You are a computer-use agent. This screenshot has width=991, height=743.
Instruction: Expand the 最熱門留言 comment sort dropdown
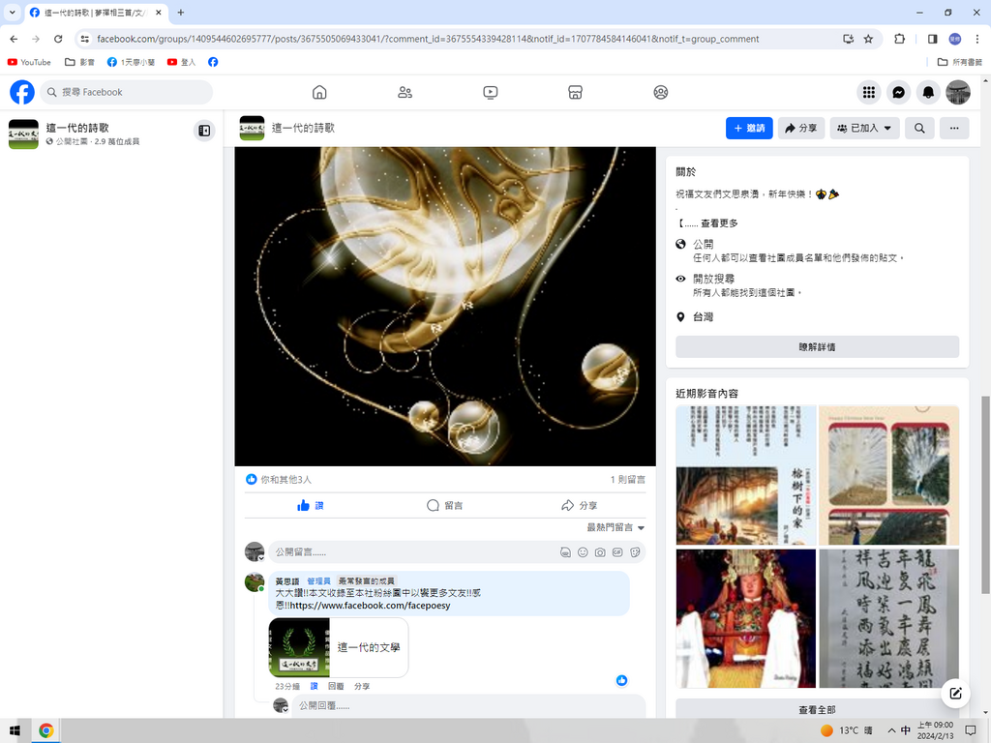(x=616, y=527)
